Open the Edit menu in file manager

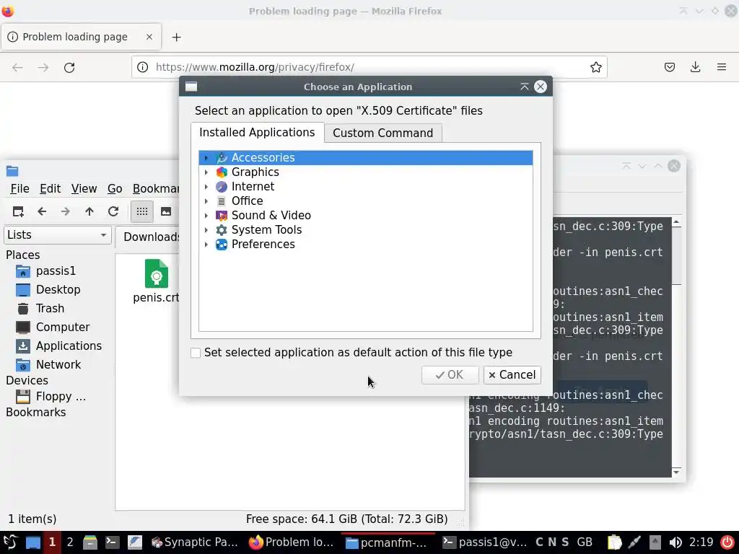[x=50, y=189]
